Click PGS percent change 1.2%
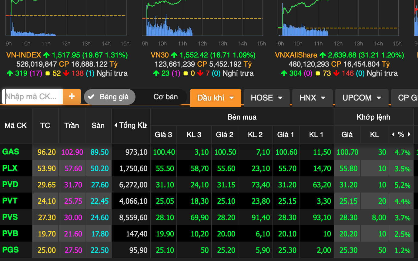The image size is (418, 261). point(403,250)
